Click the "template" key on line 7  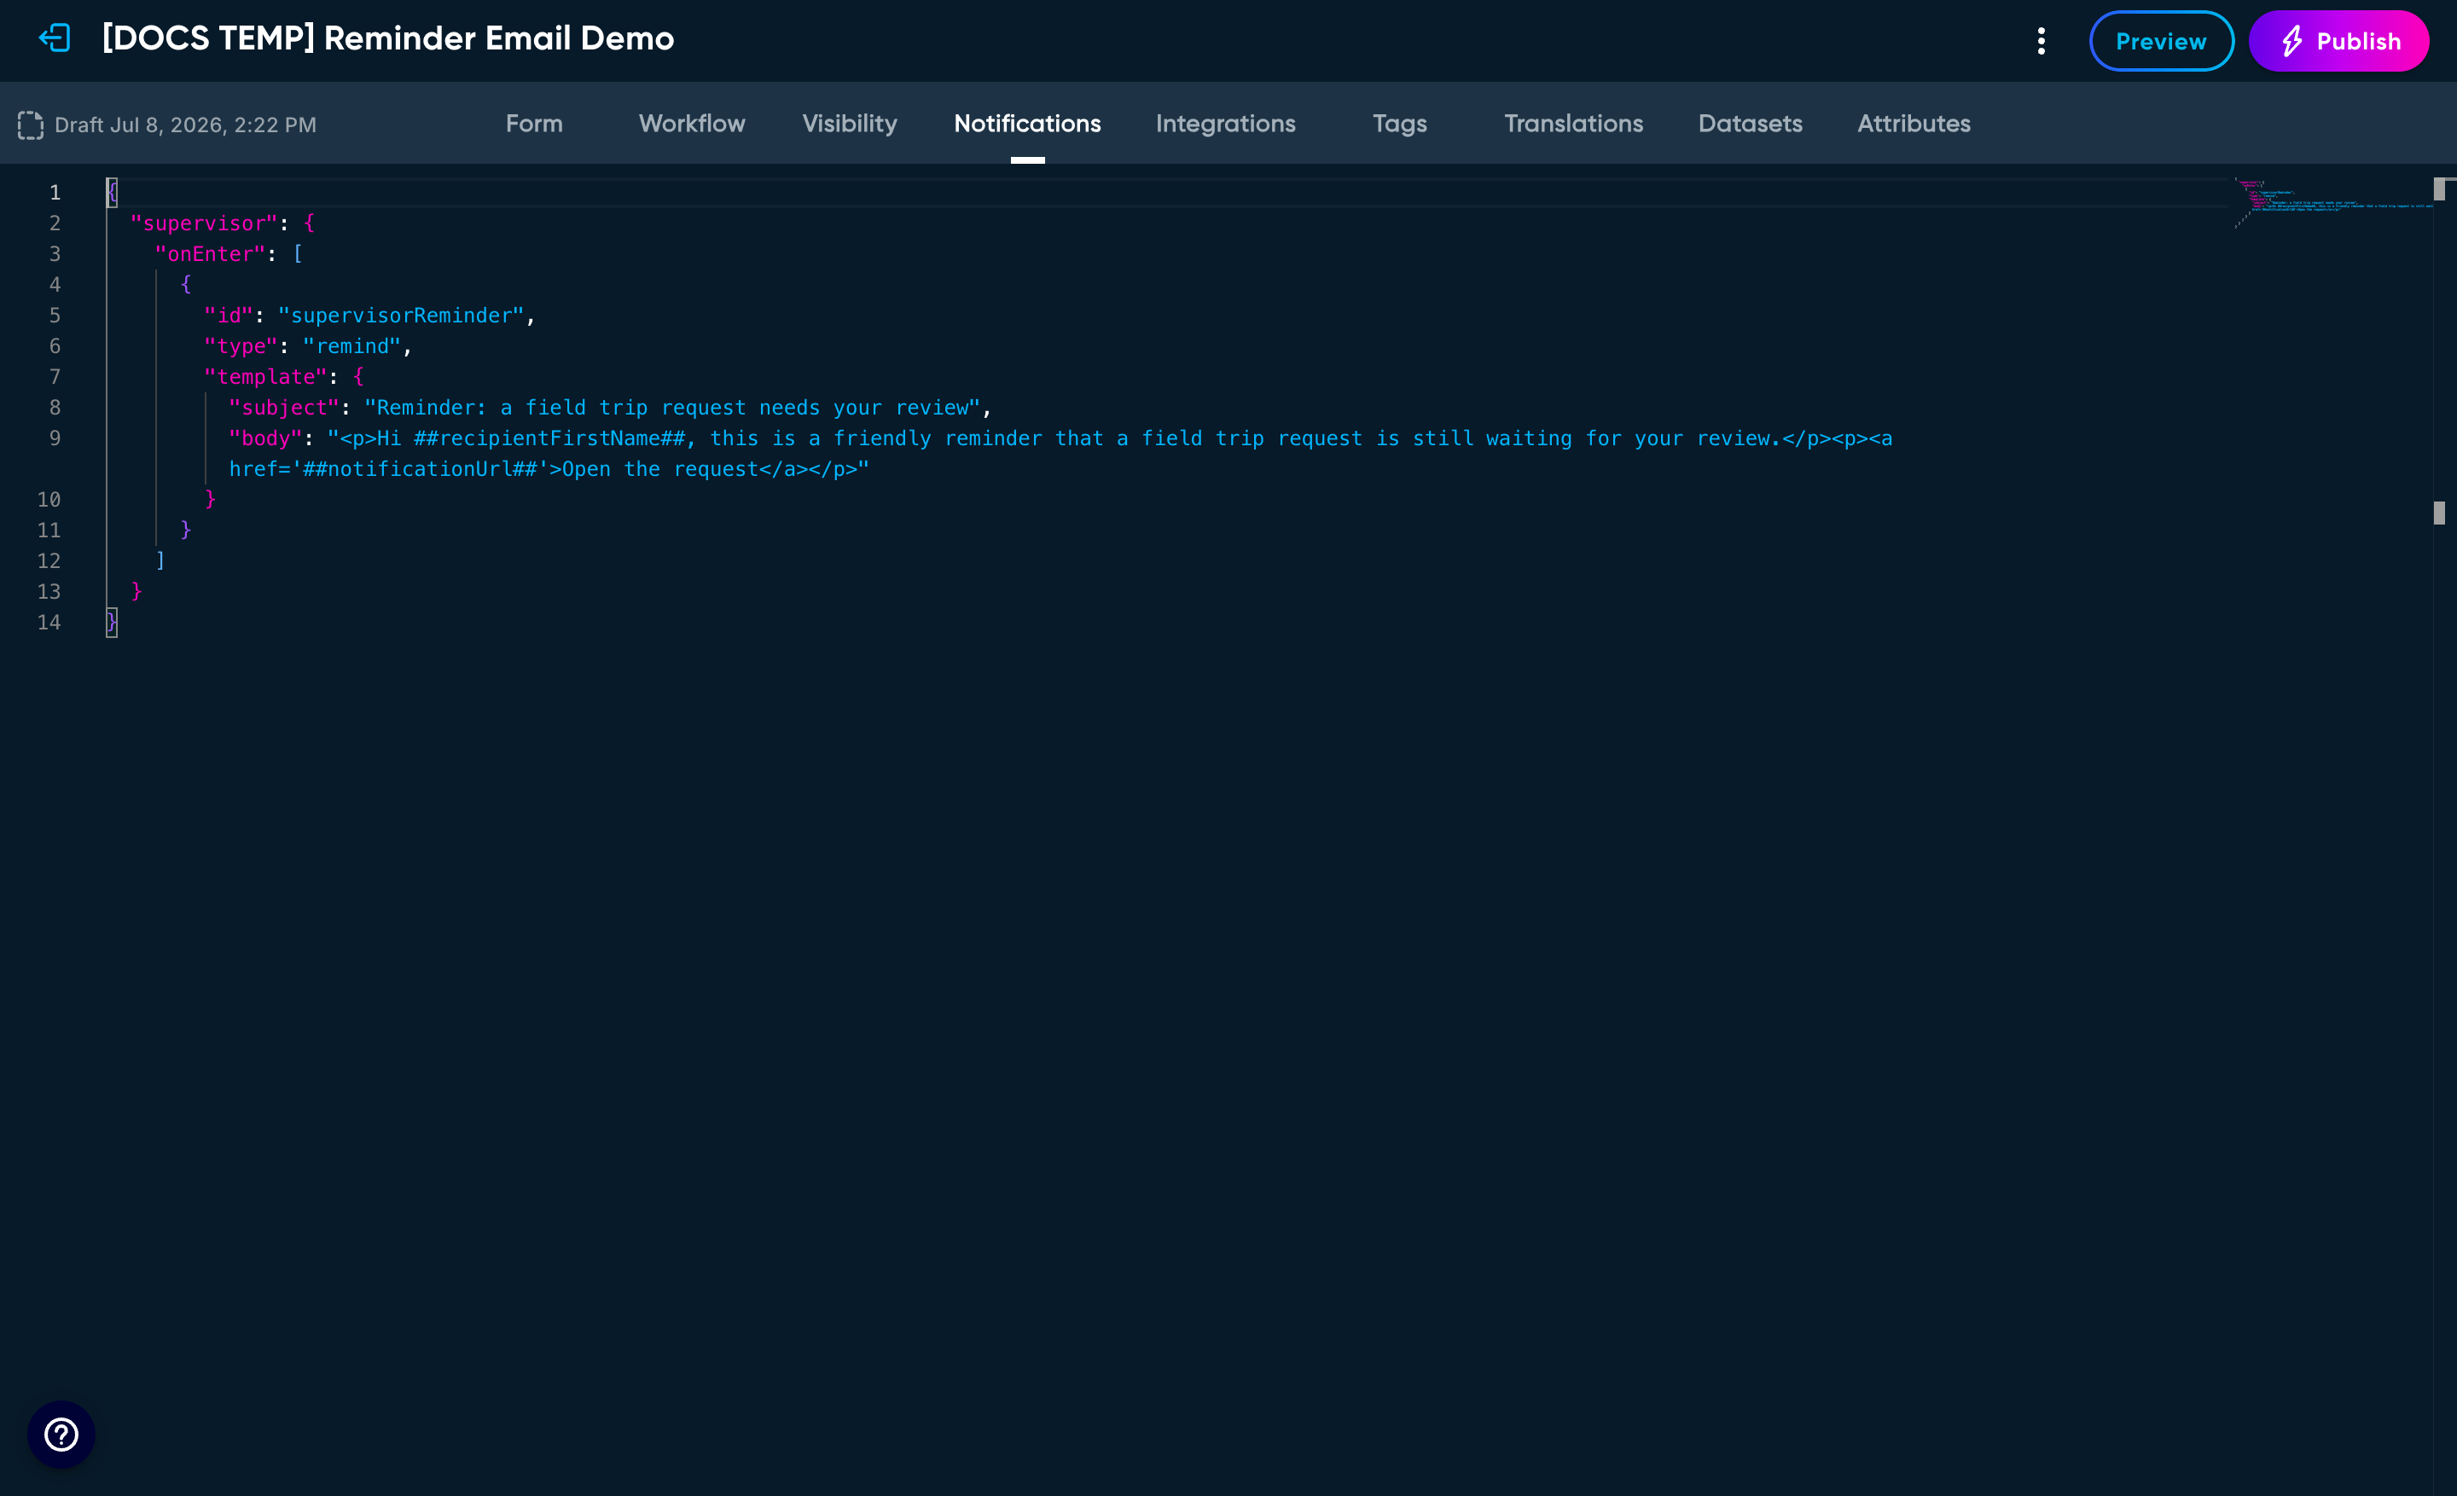pyautogui.click(x=265, y=377)
